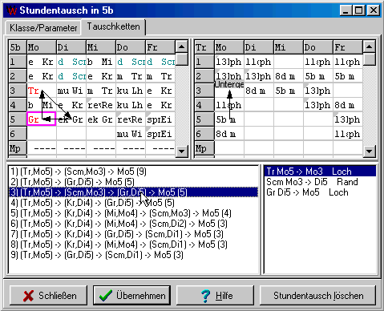The width and height of the screenshot is (384, 311).
Task: Maximize the Stundentausch in 5b window
Action: pyautogui.click(x=358, y=10)
